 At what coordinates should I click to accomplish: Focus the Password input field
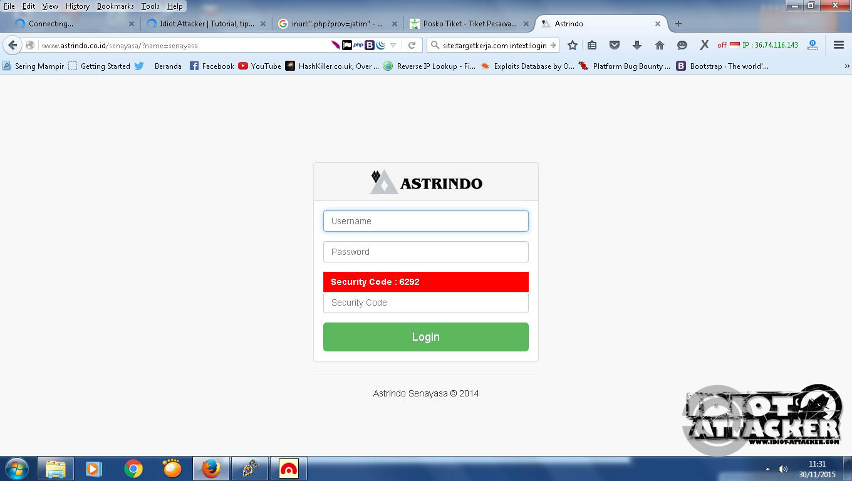coord(426,252)
